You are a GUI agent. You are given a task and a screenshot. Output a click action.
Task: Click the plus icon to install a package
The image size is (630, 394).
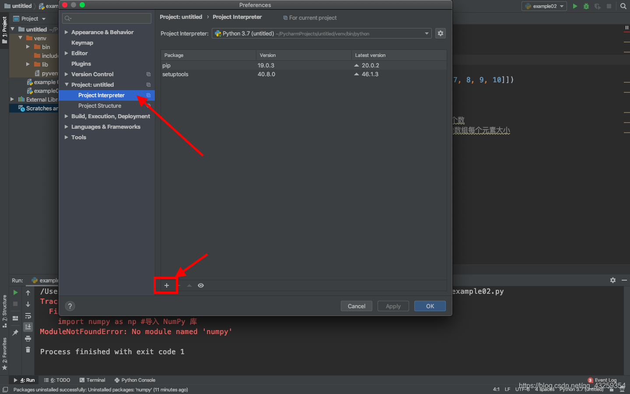(x=166, y=285)
